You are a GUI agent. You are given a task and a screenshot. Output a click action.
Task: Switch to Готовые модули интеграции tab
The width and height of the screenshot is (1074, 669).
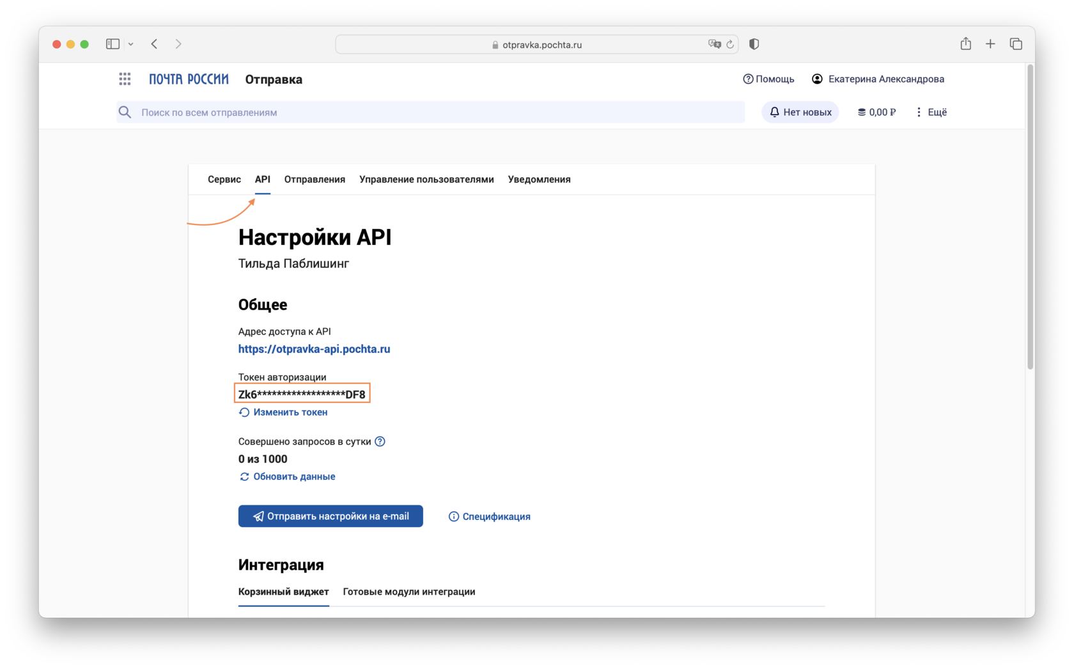tap(409, 592)
